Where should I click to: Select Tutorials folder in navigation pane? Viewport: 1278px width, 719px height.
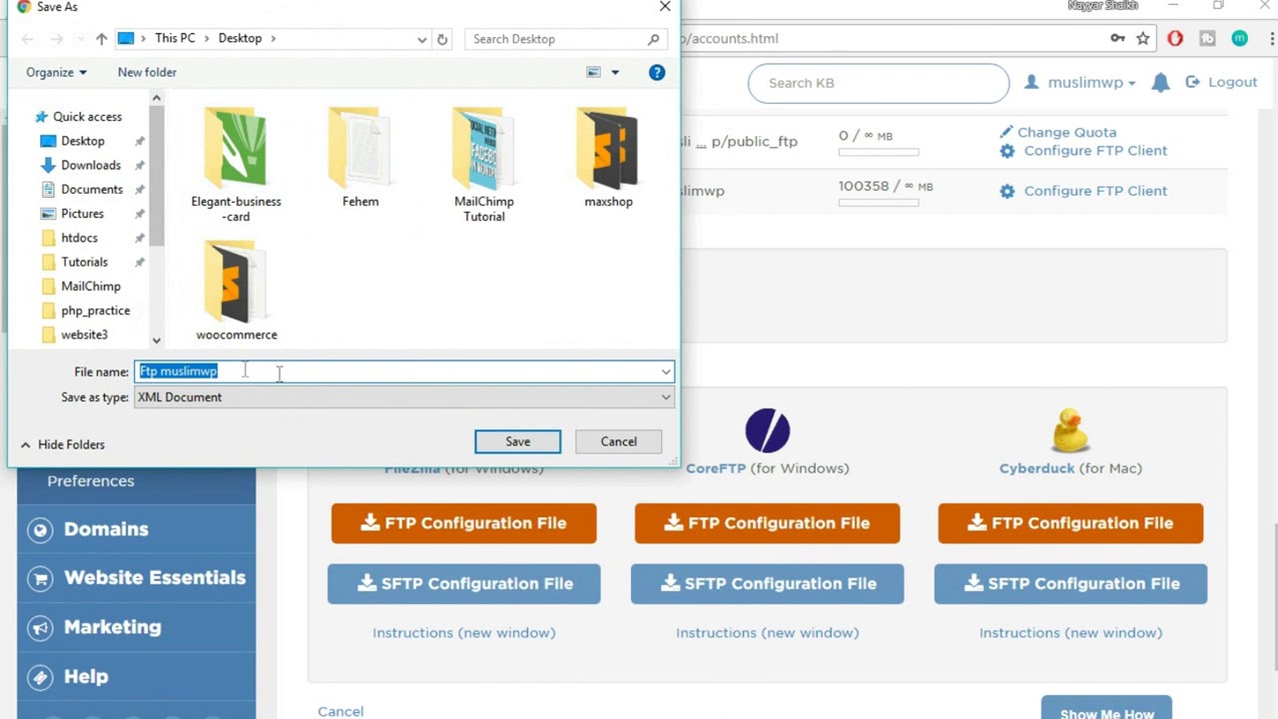84,262
